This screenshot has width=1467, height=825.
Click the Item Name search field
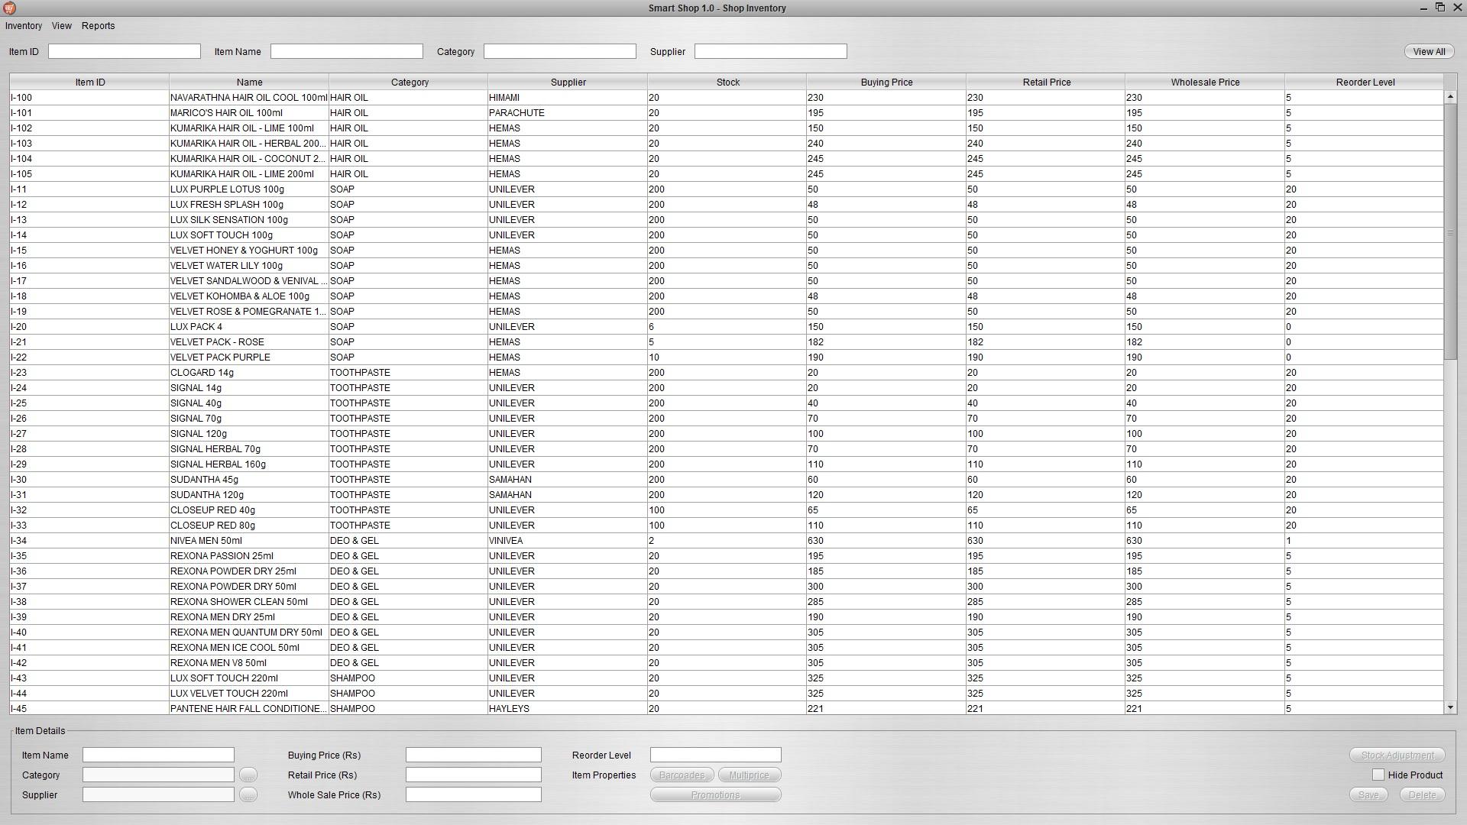click(347, 51)
